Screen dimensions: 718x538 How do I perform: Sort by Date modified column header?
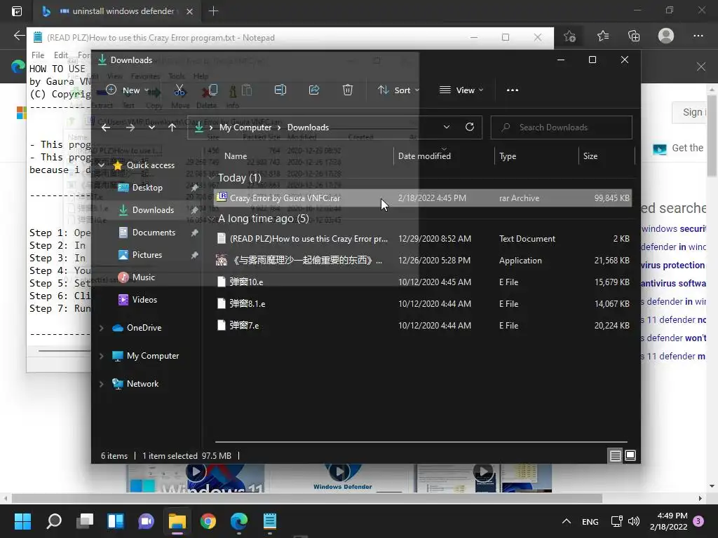coord(424,156)
